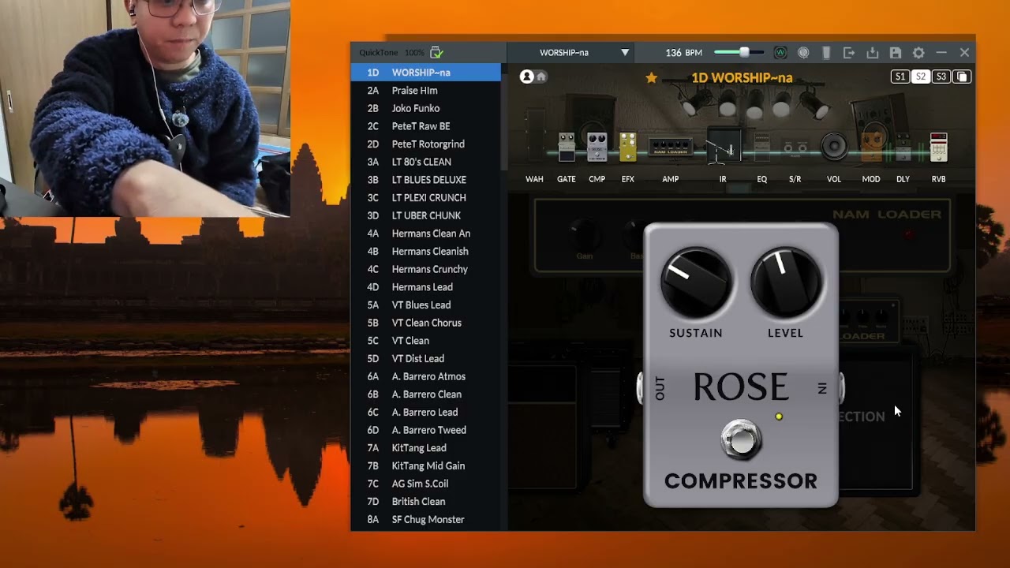Choose preset 6A A. Barrero Atmos
This screenshot has width=1010, height=568.
click(x=425, y=376)
